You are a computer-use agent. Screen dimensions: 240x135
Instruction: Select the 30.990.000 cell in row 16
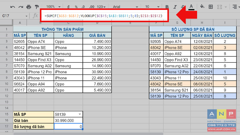[x=68, y=121]
